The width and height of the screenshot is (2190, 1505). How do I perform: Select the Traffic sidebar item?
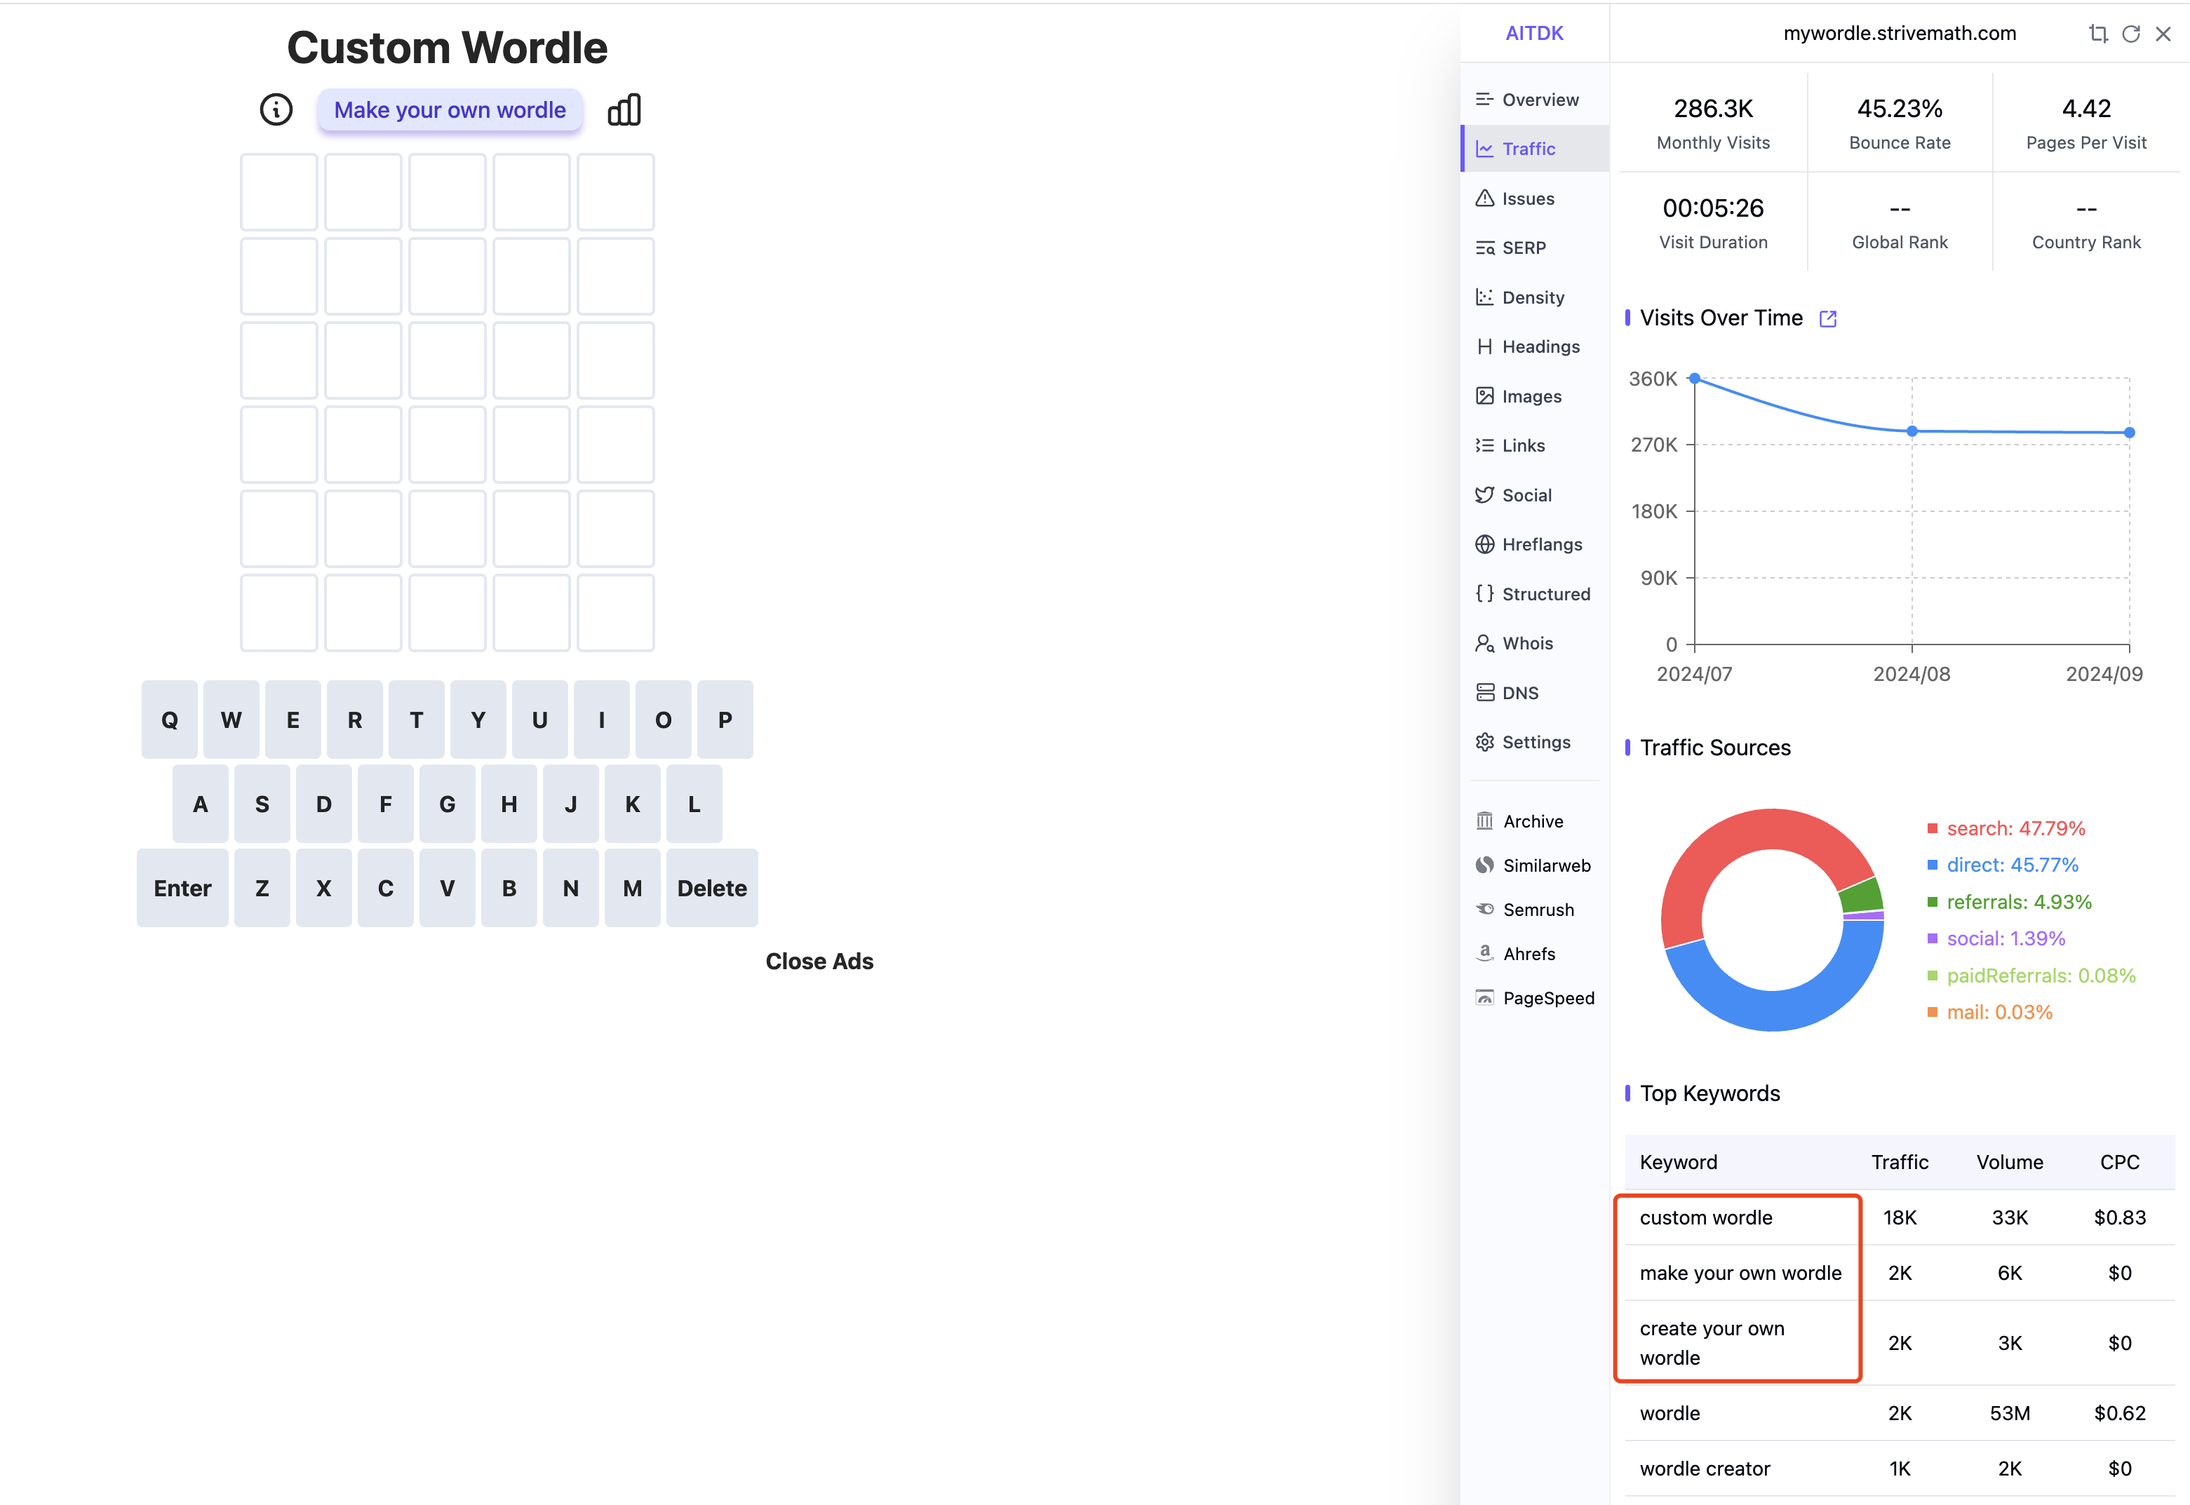pyautogui.click(x=1535, y=149)
